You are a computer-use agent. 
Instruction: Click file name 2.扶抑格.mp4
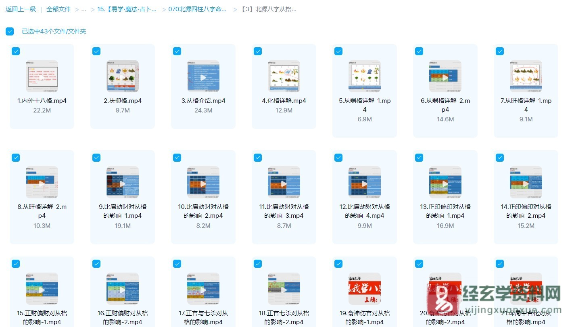(123, 101)
